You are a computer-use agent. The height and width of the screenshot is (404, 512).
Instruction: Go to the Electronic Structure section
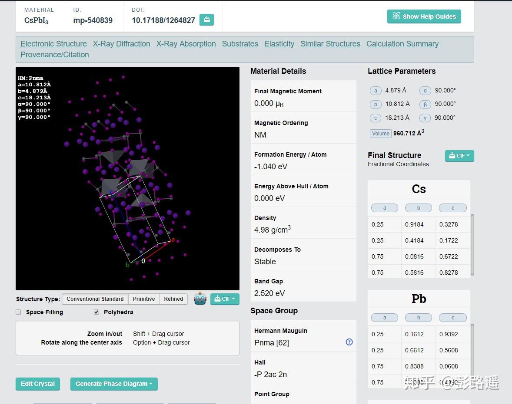(x=53, y=44)
